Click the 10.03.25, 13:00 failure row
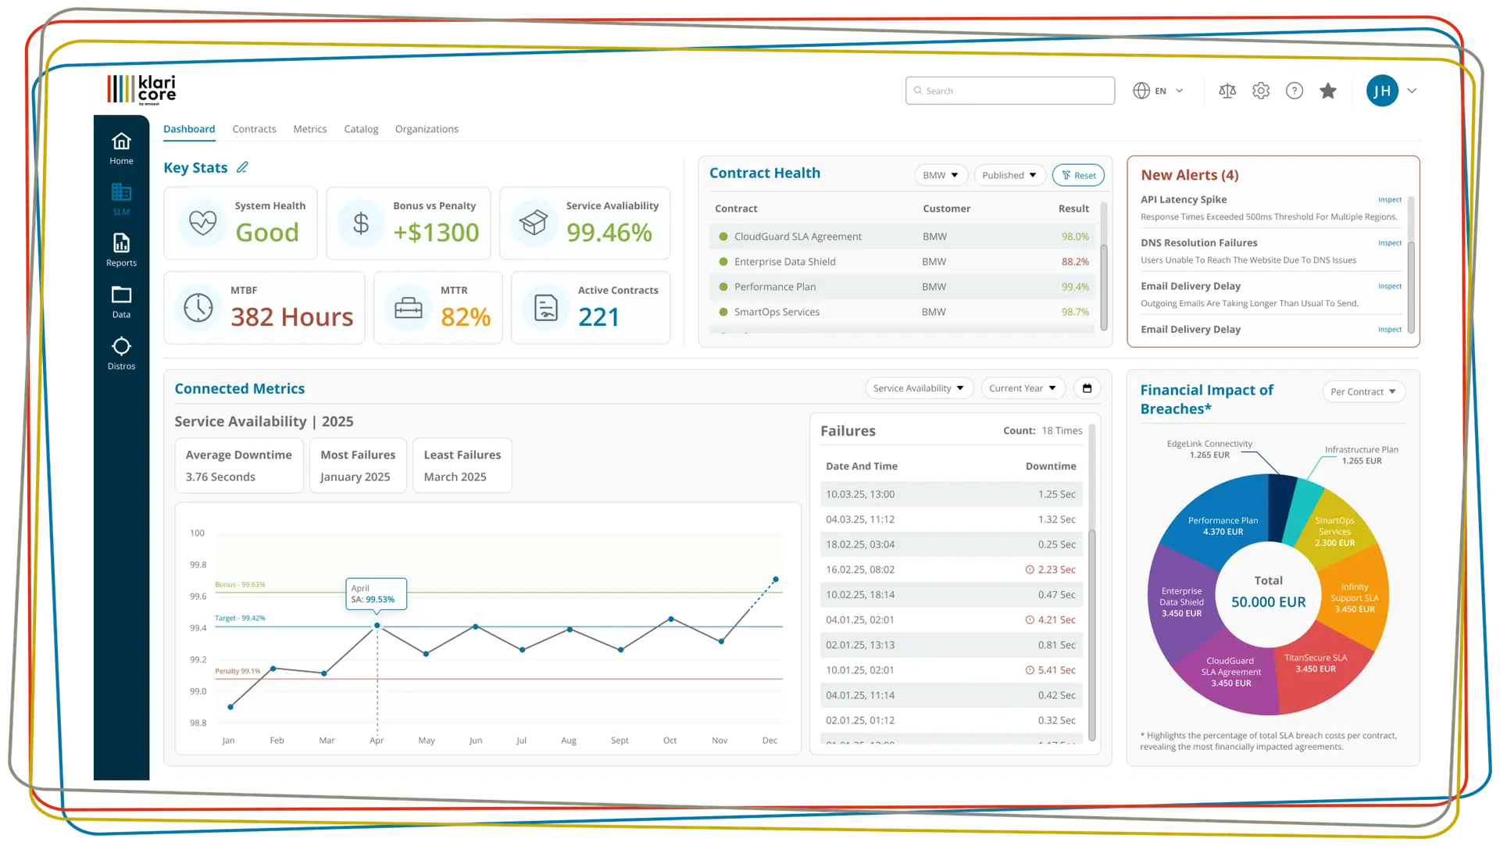This screenshot has width=1500, height=846. [951, 494]
